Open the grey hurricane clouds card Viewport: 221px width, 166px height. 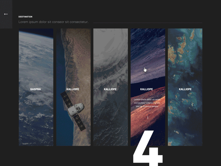pos(110,87)
